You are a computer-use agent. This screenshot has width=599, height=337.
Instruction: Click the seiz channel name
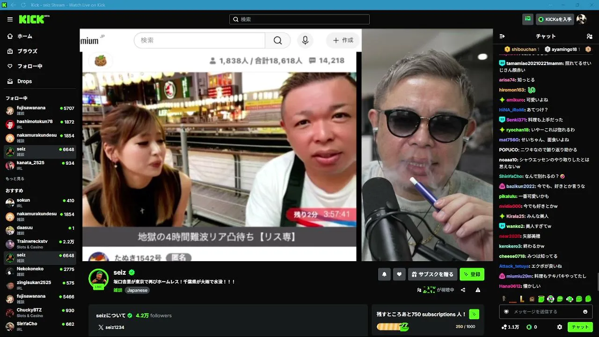click(120, 272)
